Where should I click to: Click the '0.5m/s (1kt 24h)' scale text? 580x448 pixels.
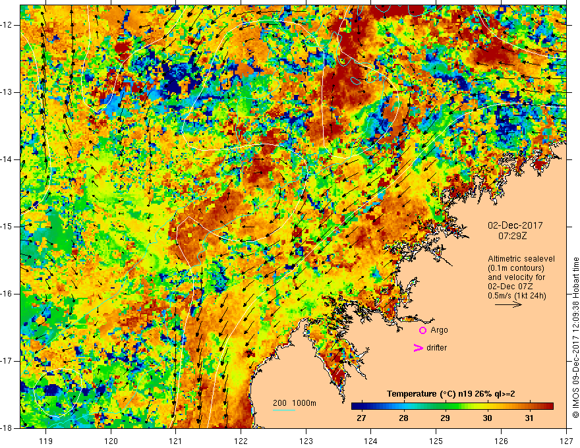coord(517,296)
